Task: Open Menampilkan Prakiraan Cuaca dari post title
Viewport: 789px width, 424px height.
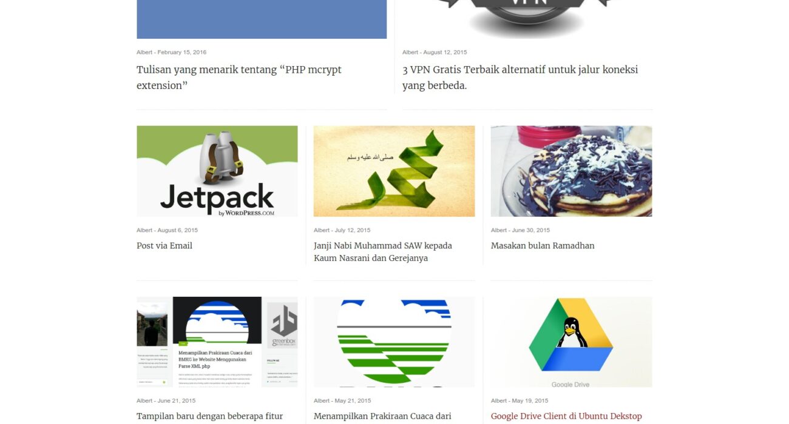Action: point(382,416)
